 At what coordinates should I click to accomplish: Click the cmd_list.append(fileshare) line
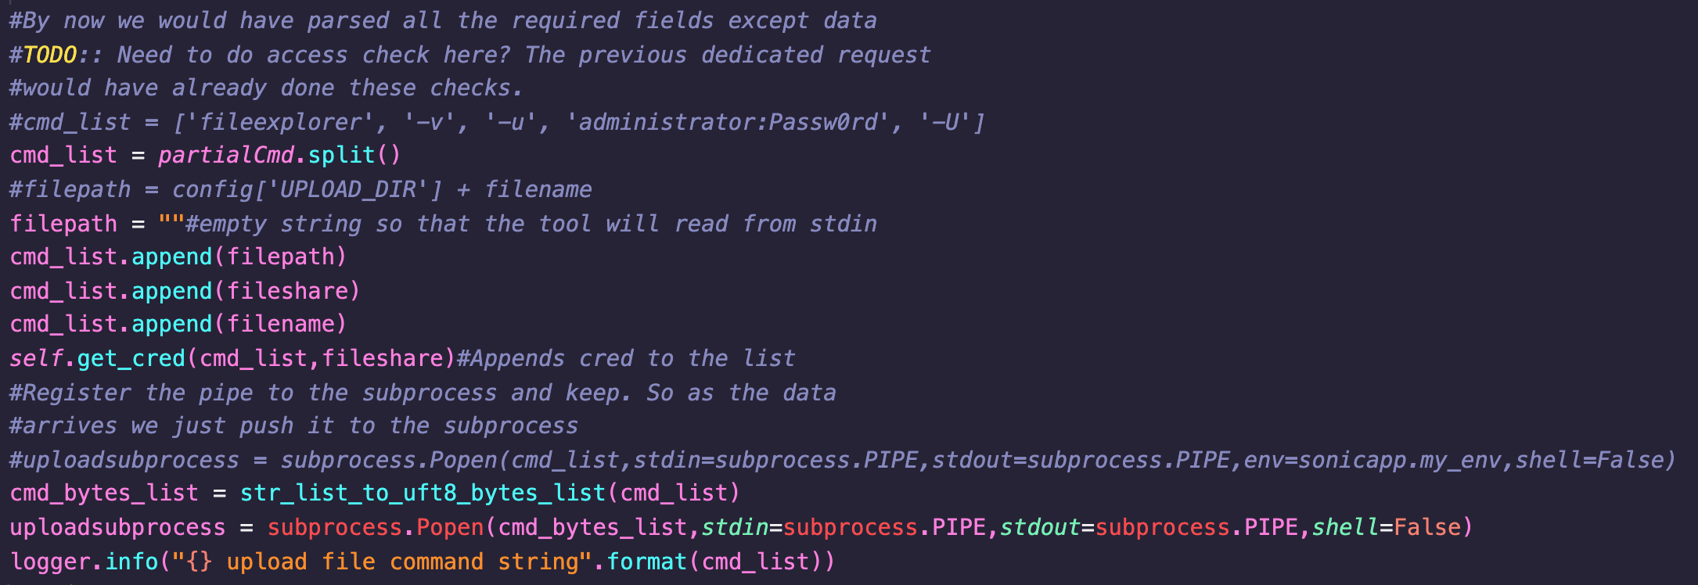[185, 291]
